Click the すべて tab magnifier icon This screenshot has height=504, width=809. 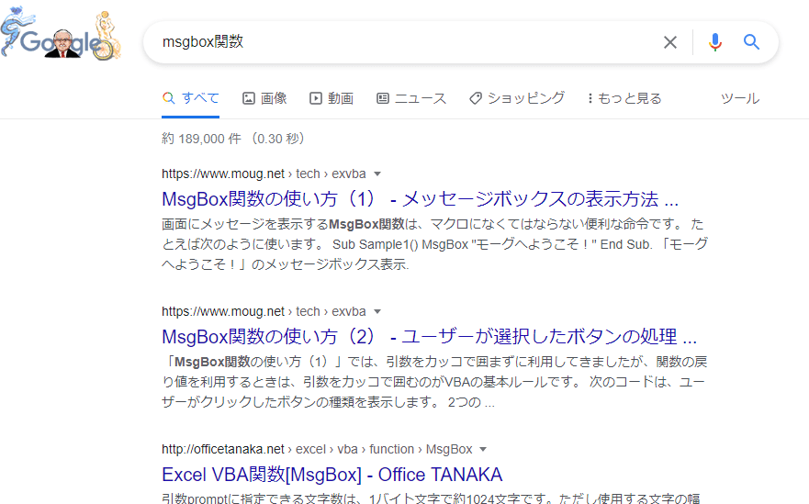[x=168, y=97]
